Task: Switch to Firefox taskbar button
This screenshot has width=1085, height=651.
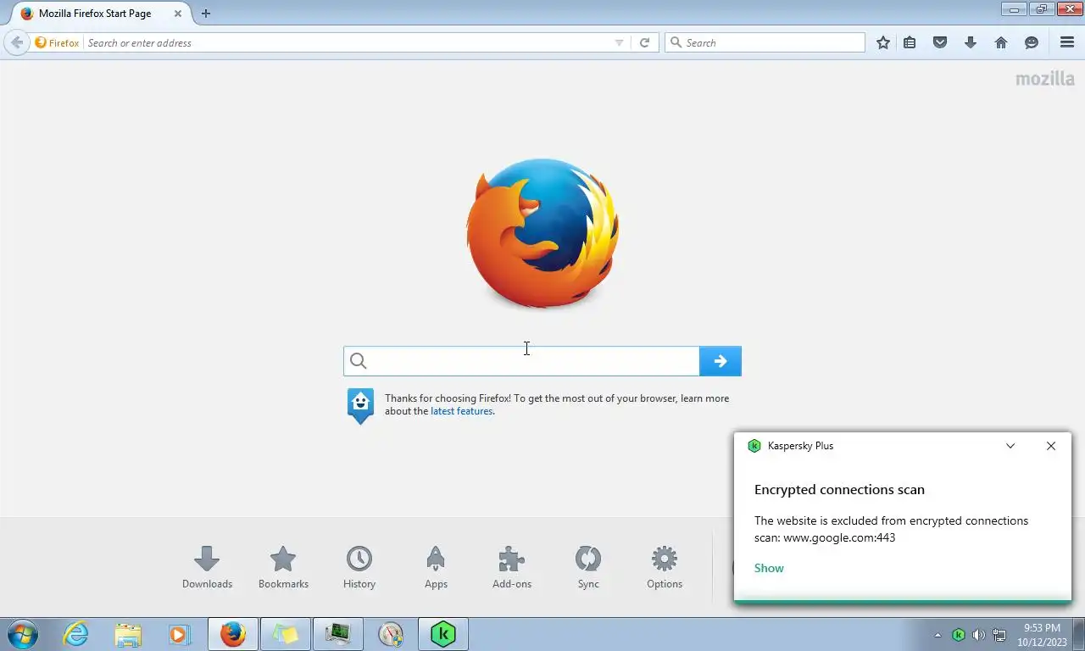Action: pos(232,634)
